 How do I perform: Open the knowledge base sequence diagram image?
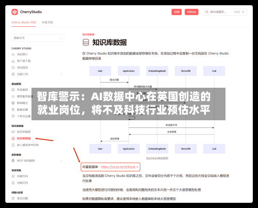pyautogui.click(x=157, y=110)
